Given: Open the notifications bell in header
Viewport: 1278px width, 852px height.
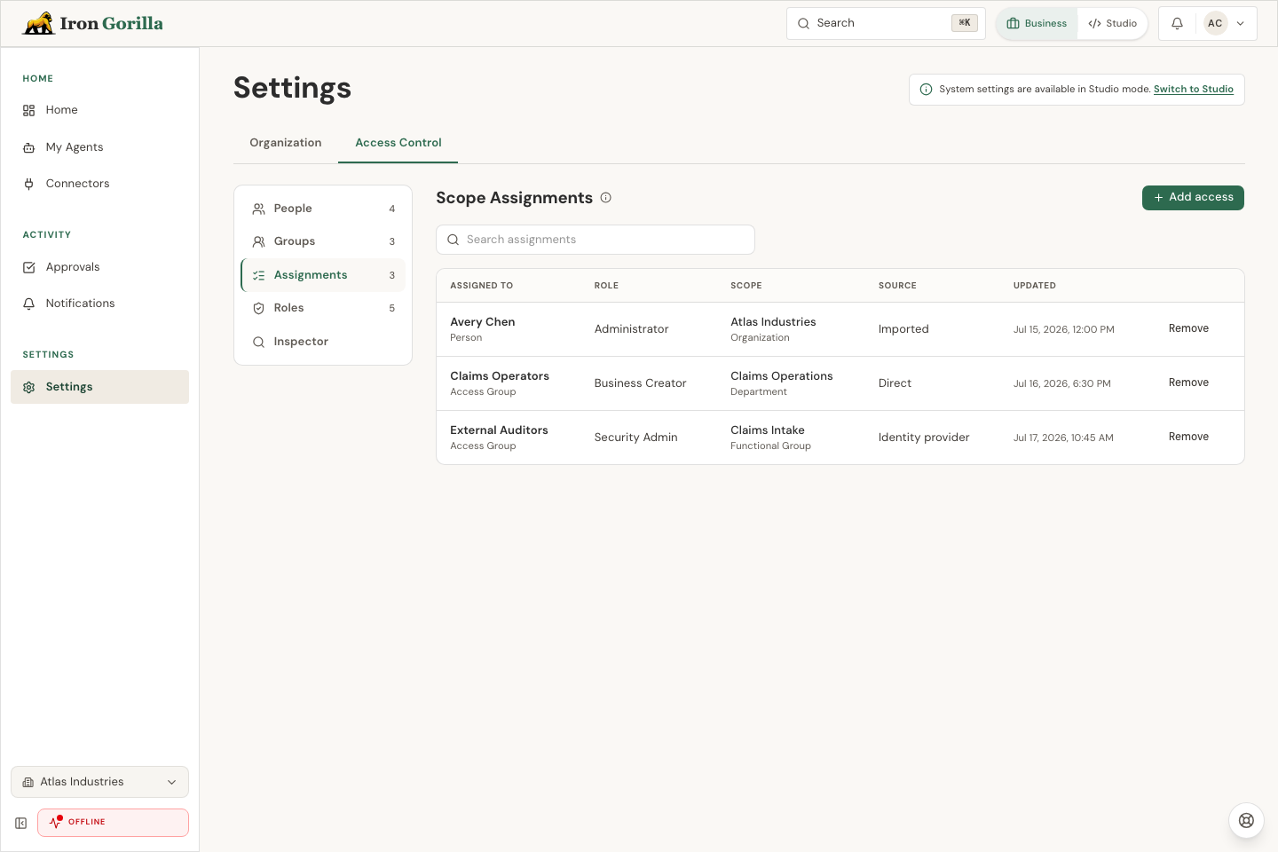Looking at the screenshot, I should point(1177,24).
